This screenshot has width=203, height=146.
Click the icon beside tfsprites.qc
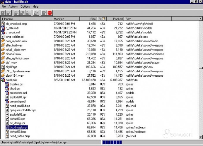tap(7, 84)
